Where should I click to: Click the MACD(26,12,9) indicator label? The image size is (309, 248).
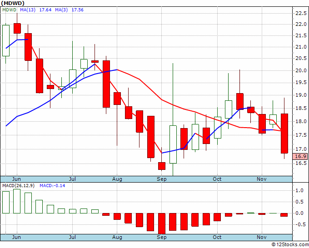(18, 186)
